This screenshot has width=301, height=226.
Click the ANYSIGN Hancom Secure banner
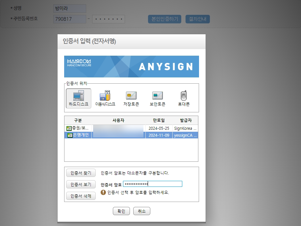(132, 67)
